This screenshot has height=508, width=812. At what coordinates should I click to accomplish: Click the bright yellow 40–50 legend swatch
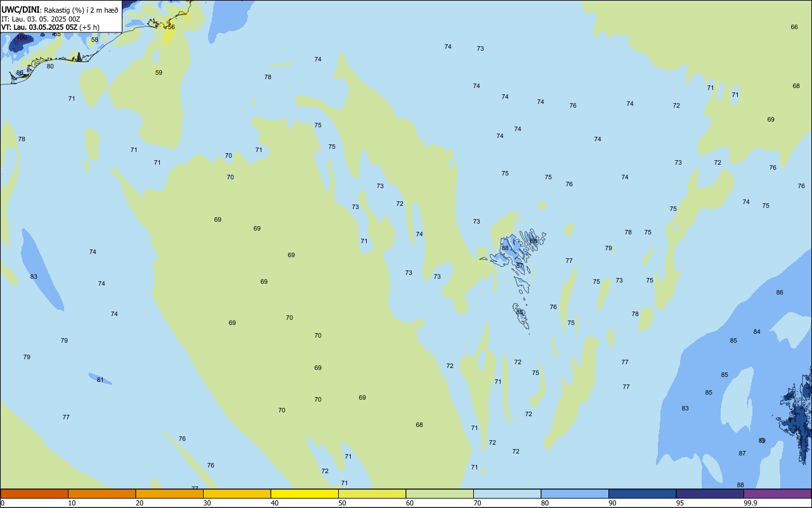point(304,493)
